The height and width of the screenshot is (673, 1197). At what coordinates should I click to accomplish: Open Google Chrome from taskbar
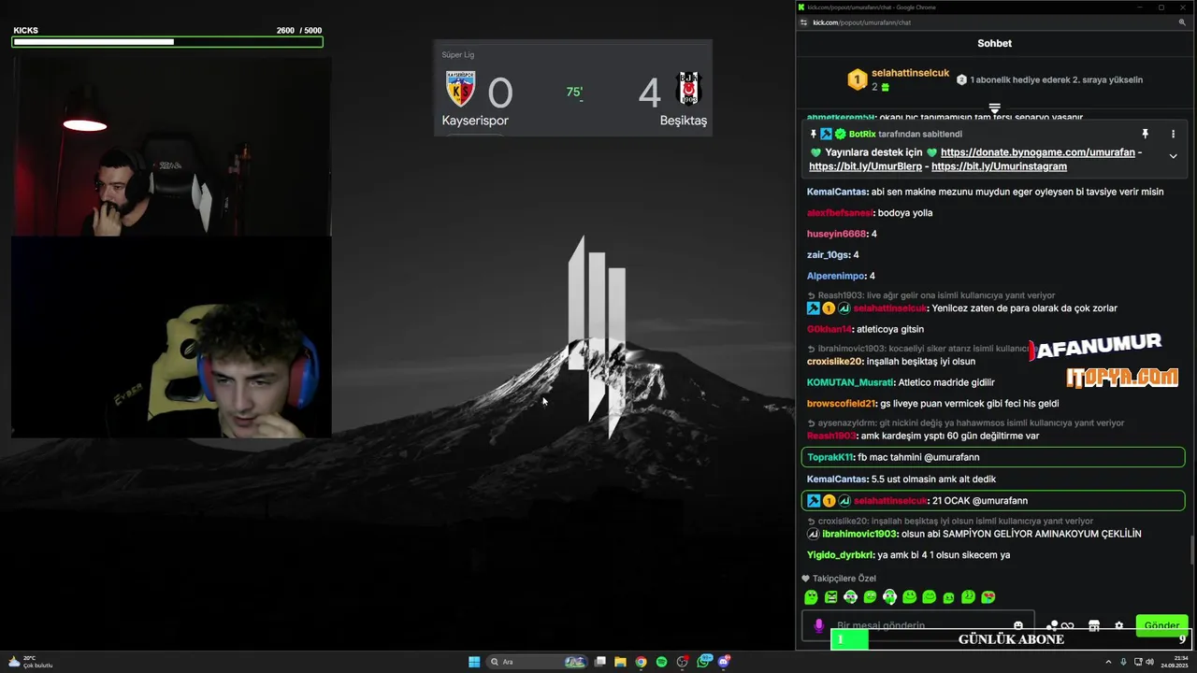pos(641,662)
